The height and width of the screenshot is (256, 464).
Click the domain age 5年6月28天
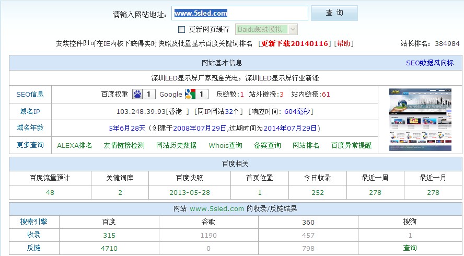point(127,128)
